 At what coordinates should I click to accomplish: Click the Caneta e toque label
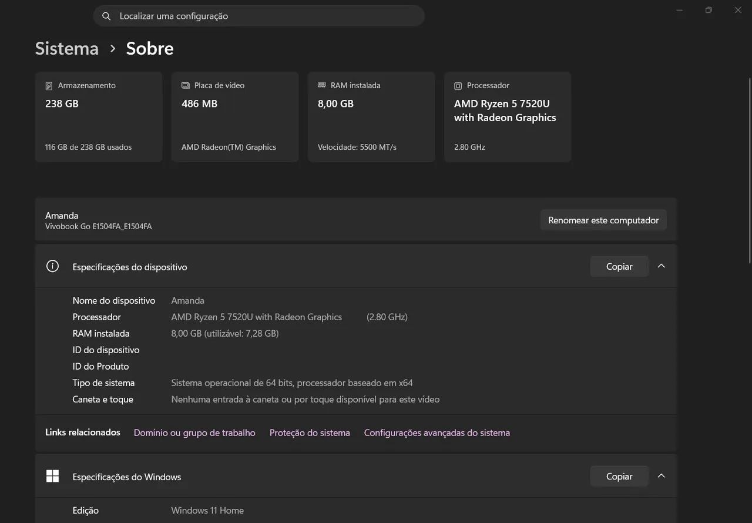103,399
